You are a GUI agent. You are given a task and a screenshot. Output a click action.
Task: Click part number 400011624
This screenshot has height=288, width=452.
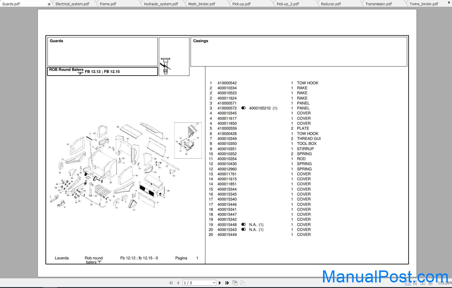click(x=227, y=98)
